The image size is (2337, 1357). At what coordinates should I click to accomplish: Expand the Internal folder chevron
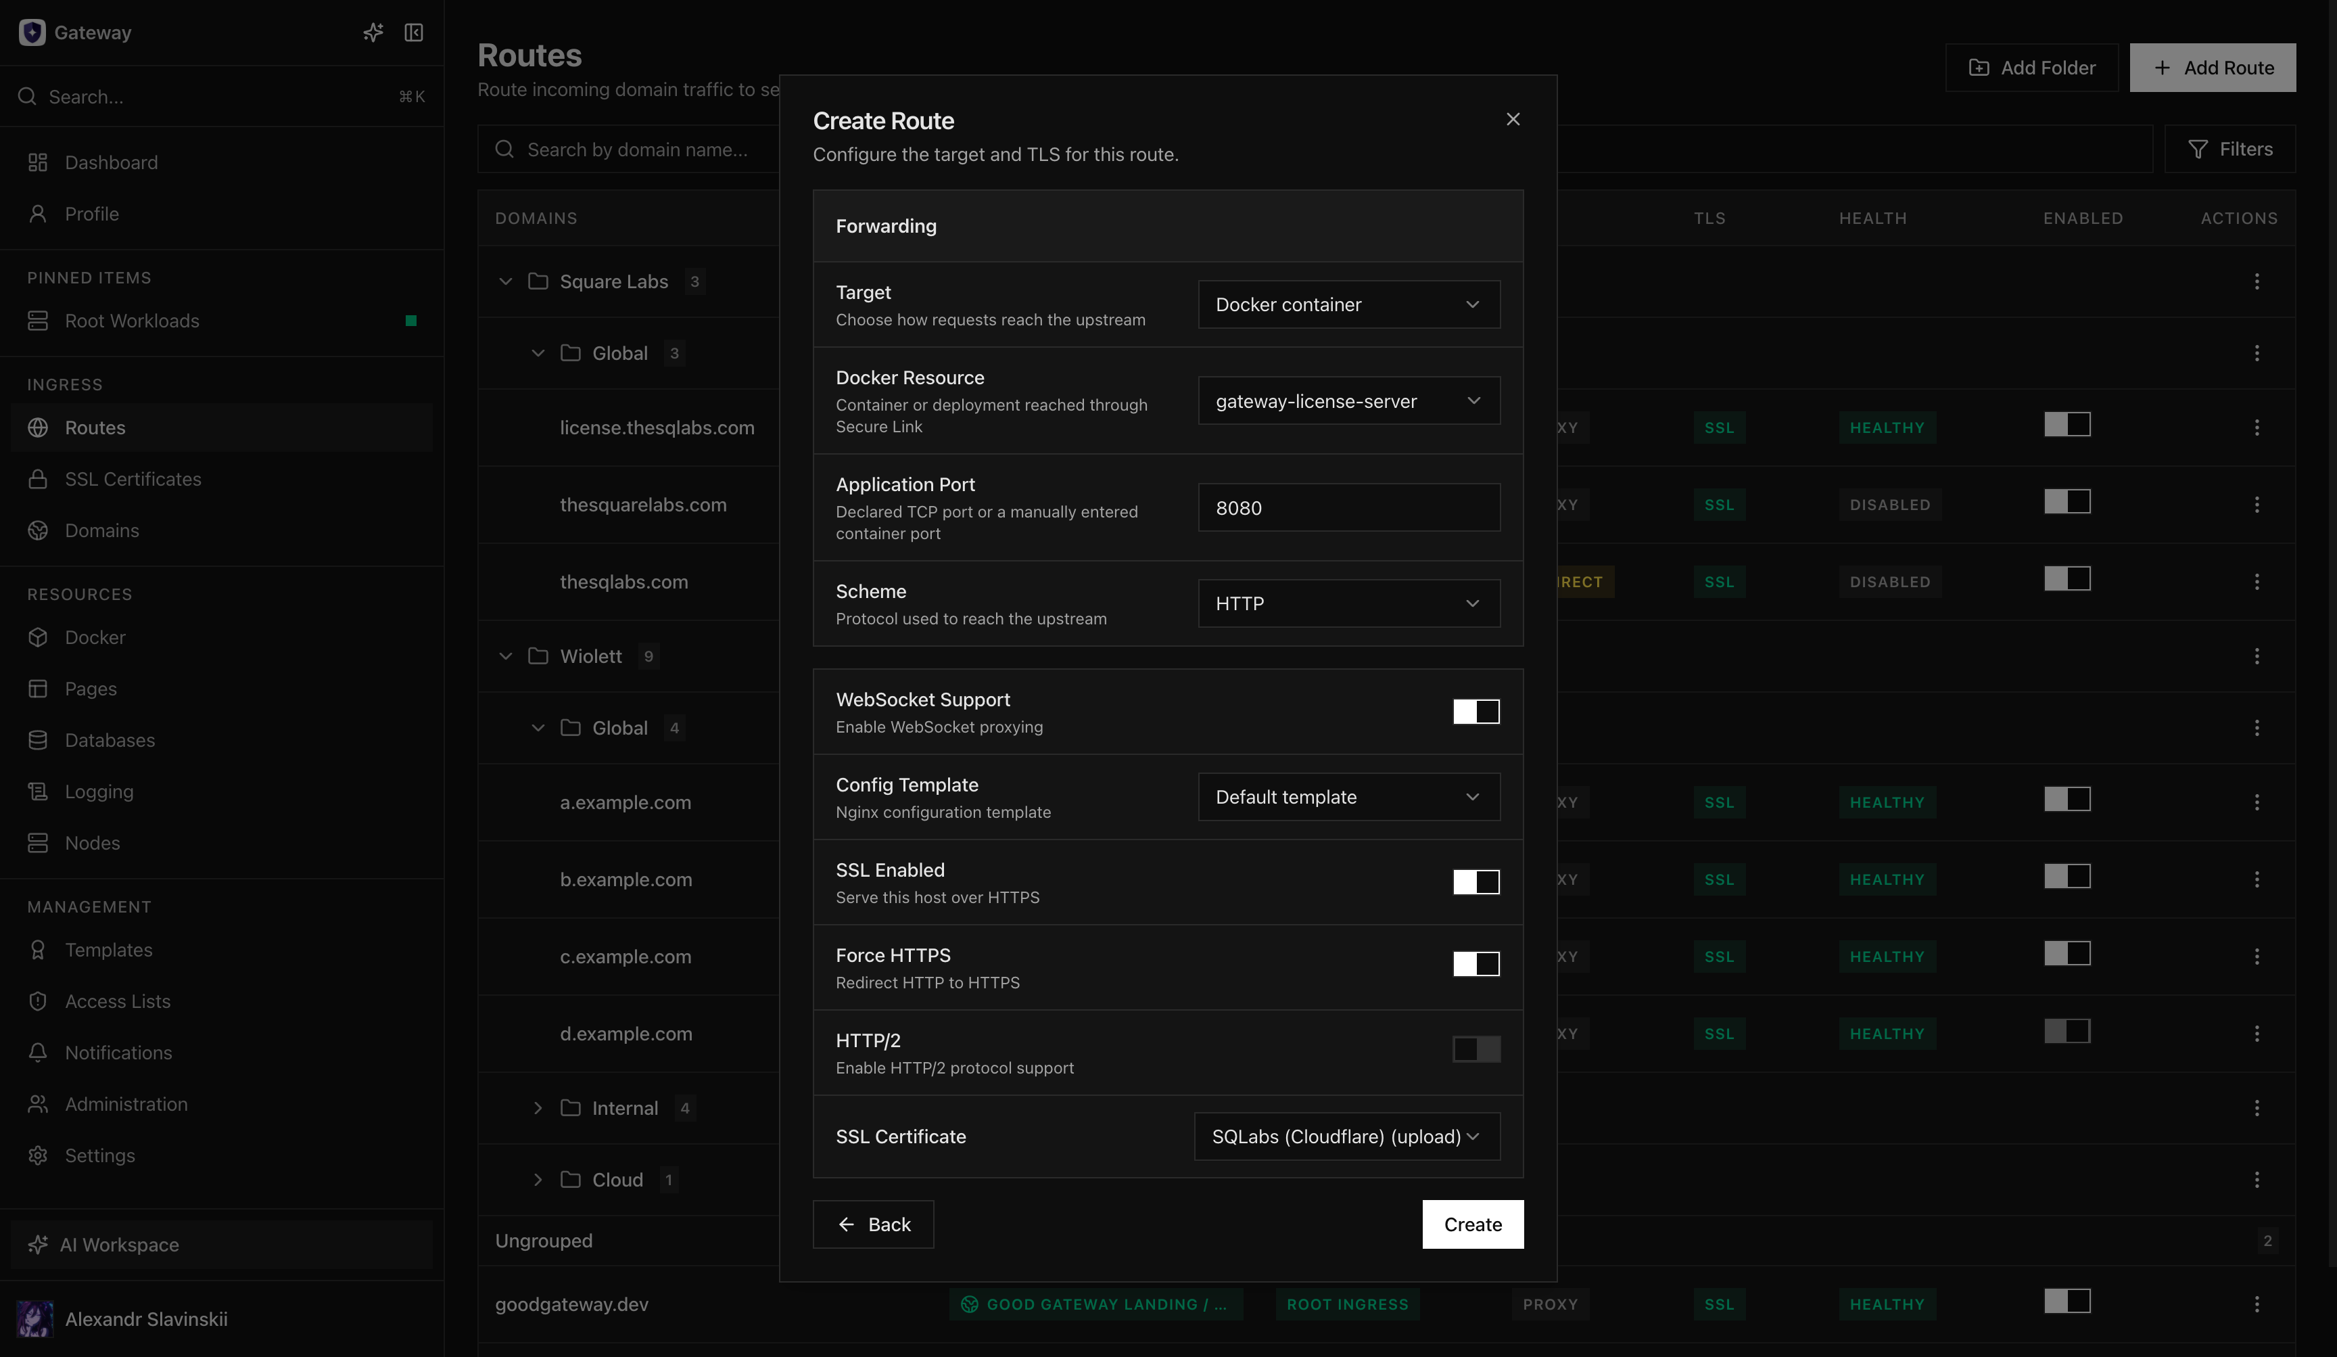point(538,1107)
